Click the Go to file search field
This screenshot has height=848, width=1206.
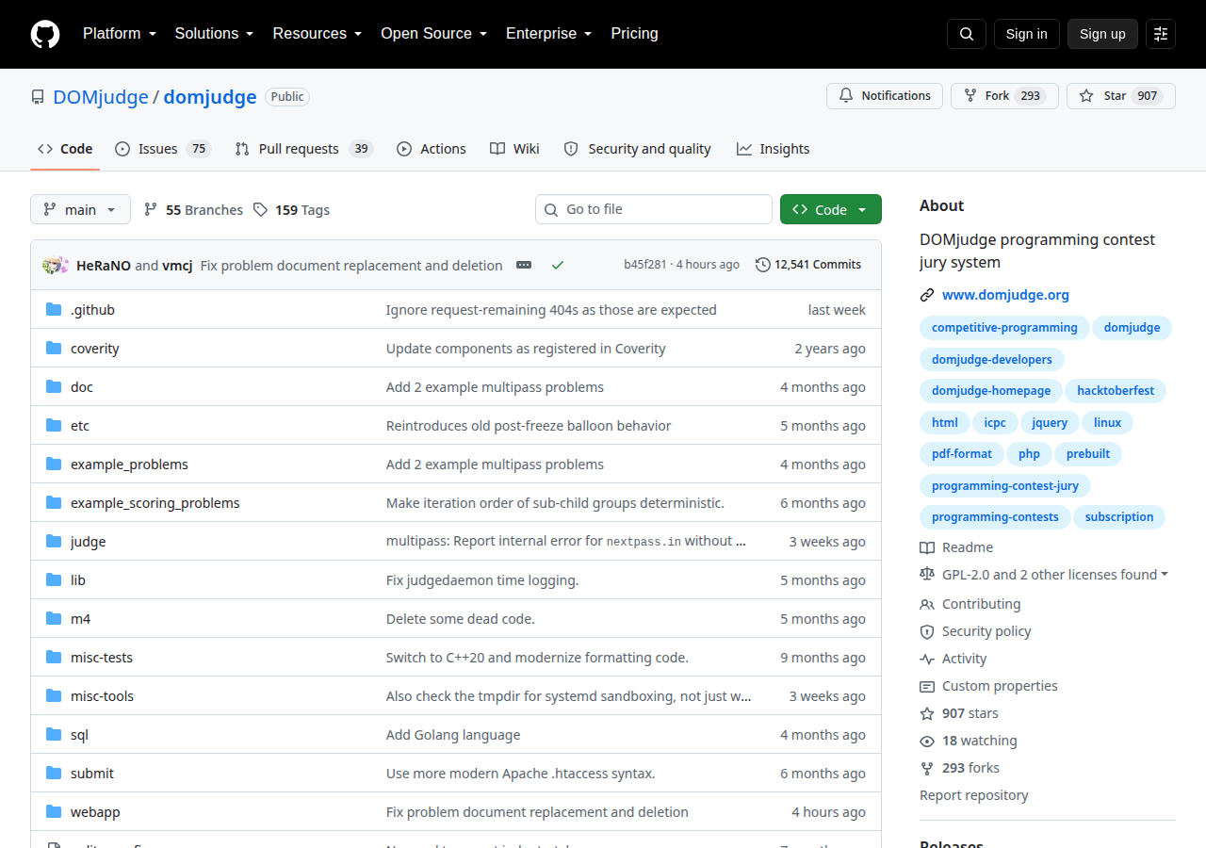[x=654, y=209]
